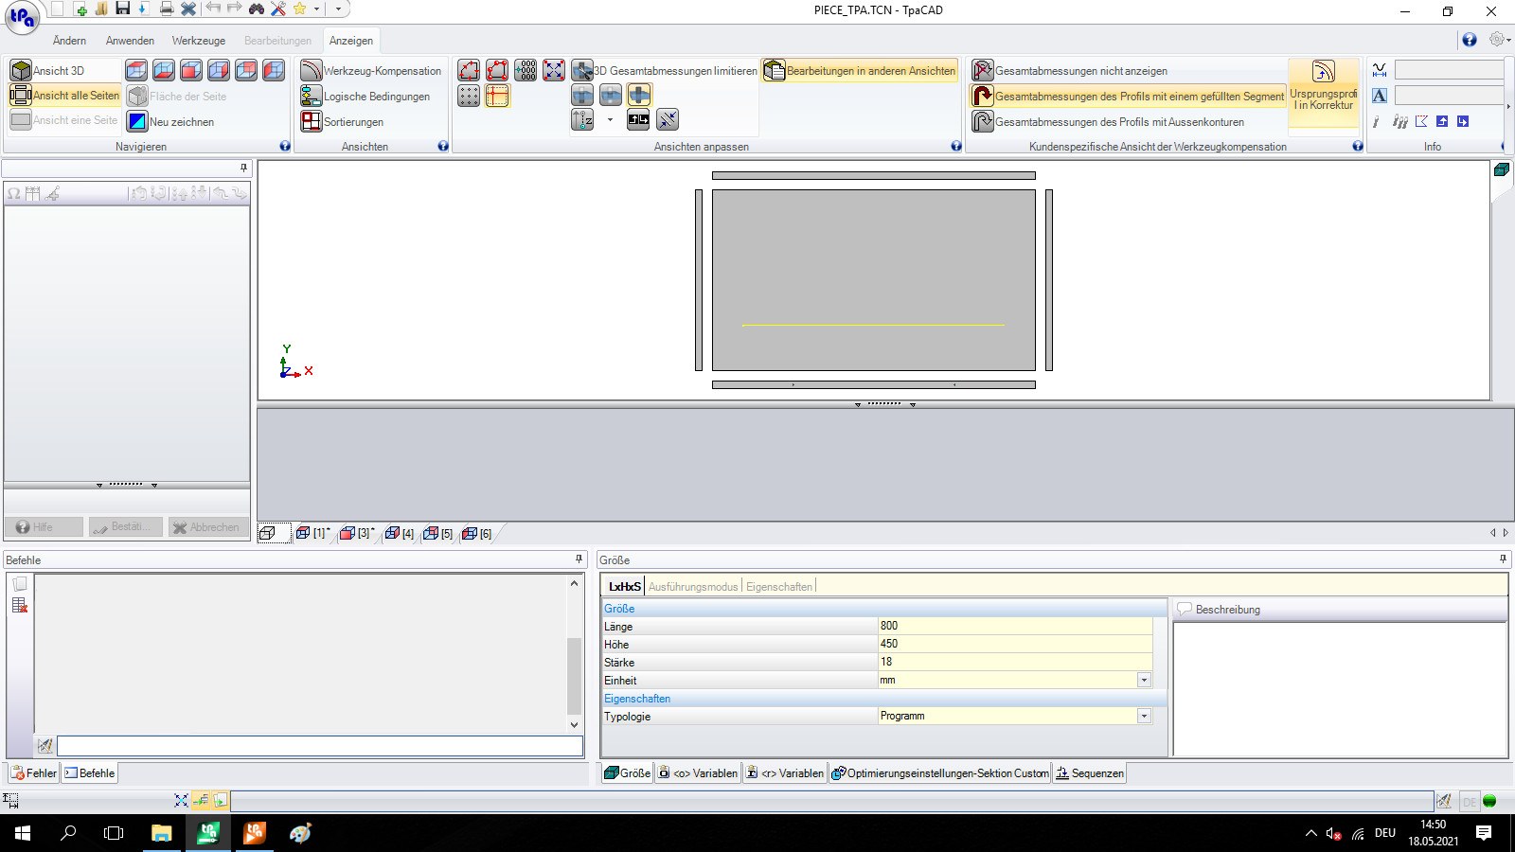Expand the Einheit mm dropdown

(1144, 681)
